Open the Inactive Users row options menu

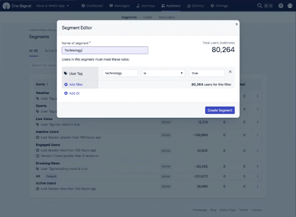[257, 135]
